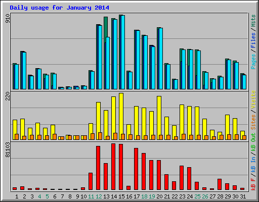Viewport: 259px width, 202px height.
Task: Click day 25 on the x-axis
Action: point(197,196)
